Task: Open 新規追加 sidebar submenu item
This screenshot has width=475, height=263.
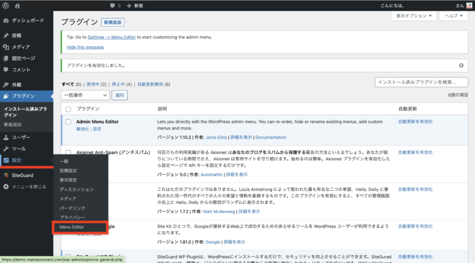Action: [12, 124]
